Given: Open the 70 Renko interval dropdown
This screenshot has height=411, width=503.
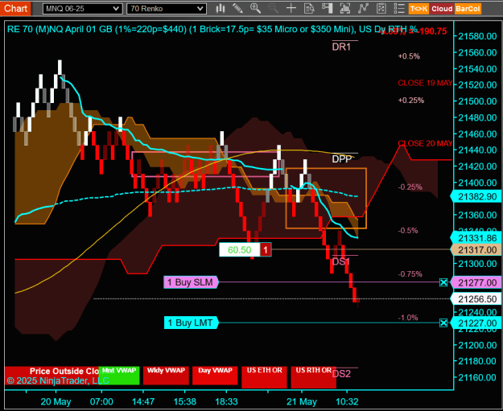Looking at the screenshot, I should pyautogui.click(x=167, y=9).
